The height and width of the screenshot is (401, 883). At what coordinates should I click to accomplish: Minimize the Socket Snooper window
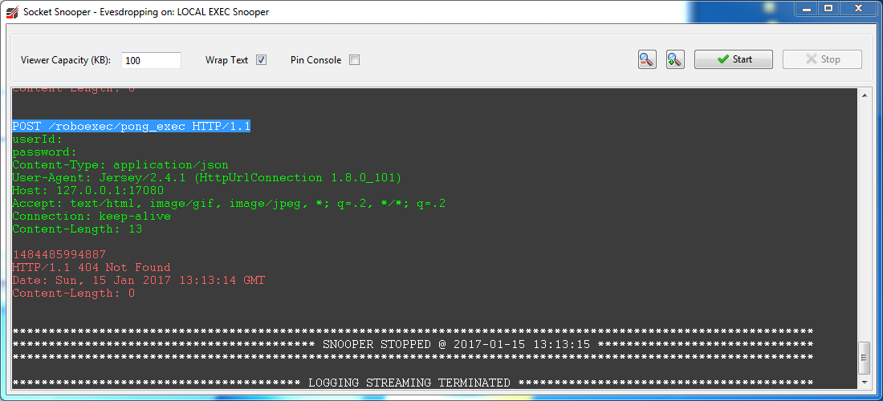[805, 9]
